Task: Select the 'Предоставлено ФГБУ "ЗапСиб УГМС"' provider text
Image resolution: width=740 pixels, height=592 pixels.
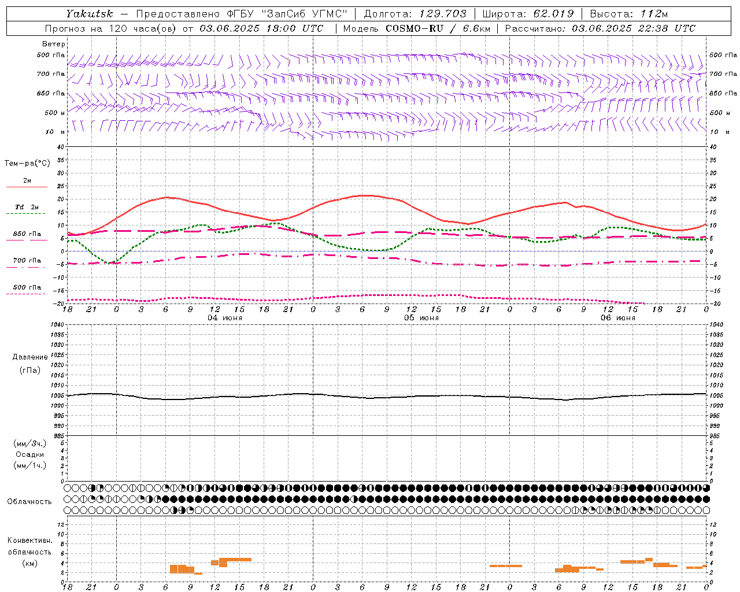Action: (x=242, y=13)
